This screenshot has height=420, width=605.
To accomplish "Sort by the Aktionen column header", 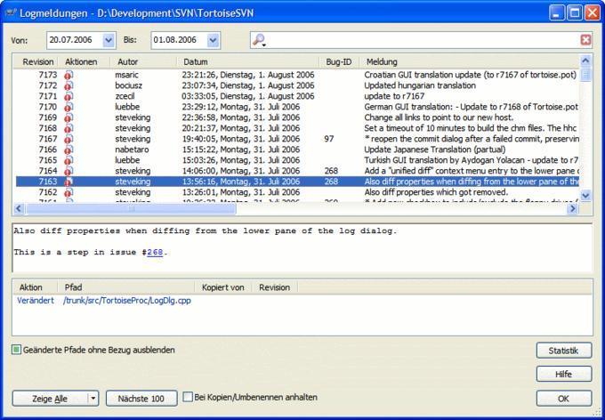I will pyautogui.click(x=85, y=61).
